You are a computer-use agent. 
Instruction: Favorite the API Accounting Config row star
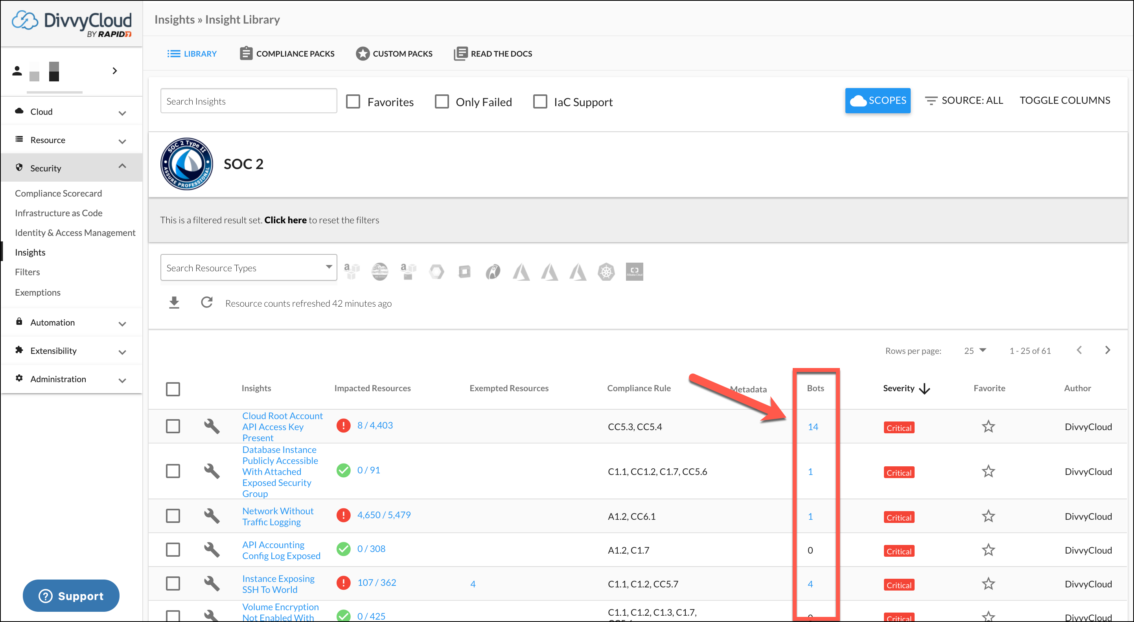(988, 550)
